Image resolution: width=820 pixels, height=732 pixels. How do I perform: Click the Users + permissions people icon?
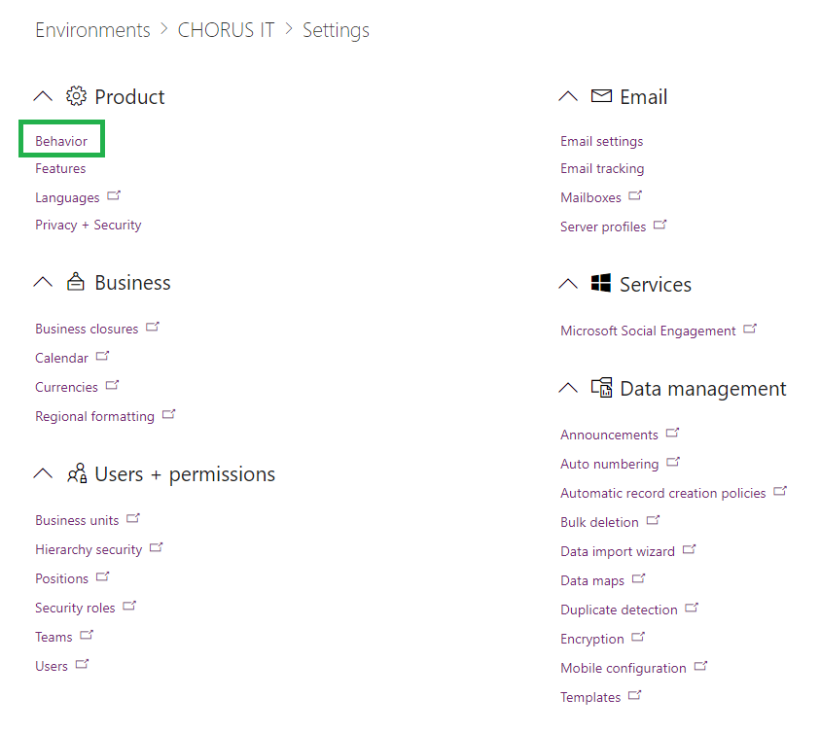pos(77,473)
